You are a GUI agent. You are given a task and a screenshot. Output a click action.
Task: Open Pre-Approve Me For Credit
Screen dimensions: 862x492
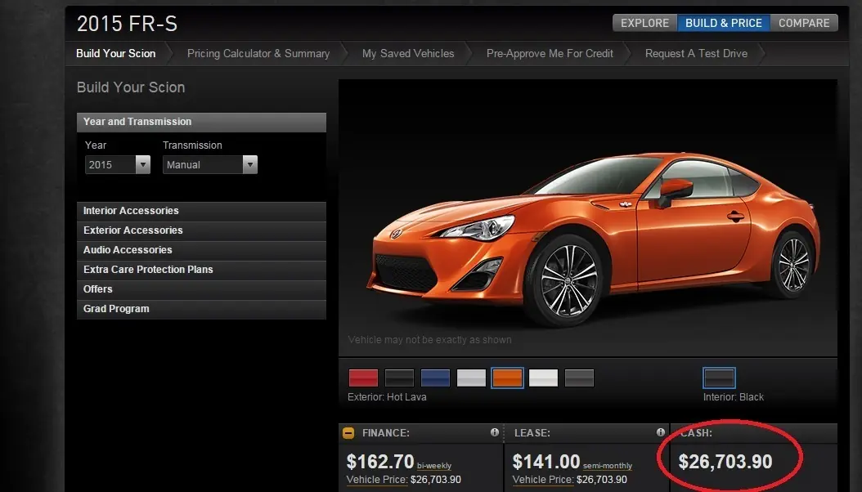550,53
